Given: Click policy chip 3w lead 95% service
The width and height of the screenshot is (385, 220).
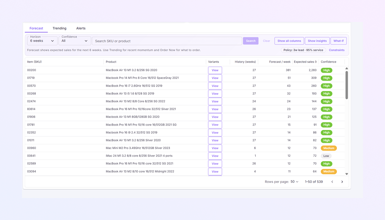Looking at the screenshot, I should tap(303, 50).
